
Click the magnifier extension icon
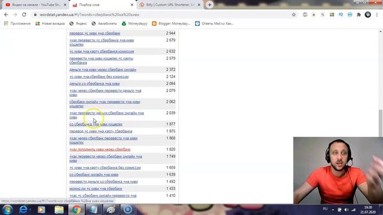click(x=323, y=14)
